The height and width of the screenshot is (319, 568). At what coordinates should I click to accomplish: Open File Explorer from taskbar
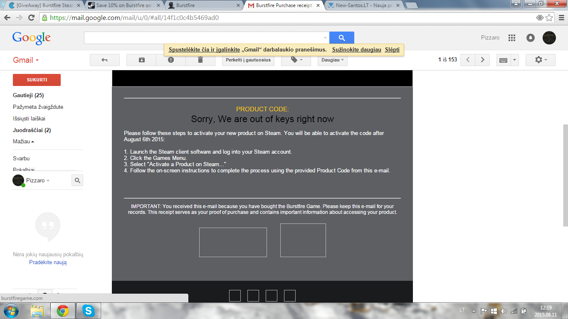pos(37,311)
